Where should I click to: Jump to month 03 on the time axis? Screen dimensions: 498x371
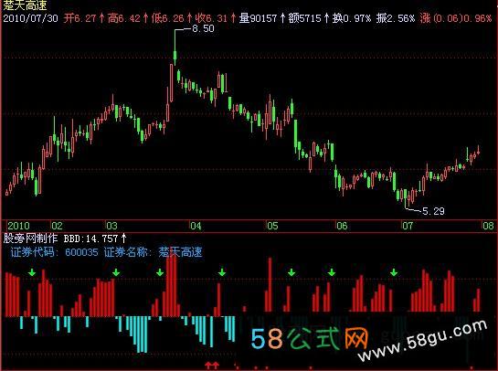coord(111,226)
